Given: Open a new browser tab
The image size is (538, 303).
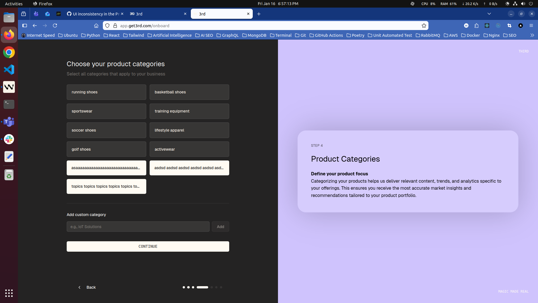Looking at the screenshot, I should click(x=259, y=14).
